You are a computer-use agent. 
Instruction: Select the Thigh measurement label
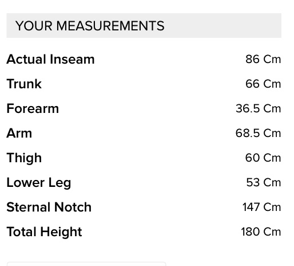(24, 158)
